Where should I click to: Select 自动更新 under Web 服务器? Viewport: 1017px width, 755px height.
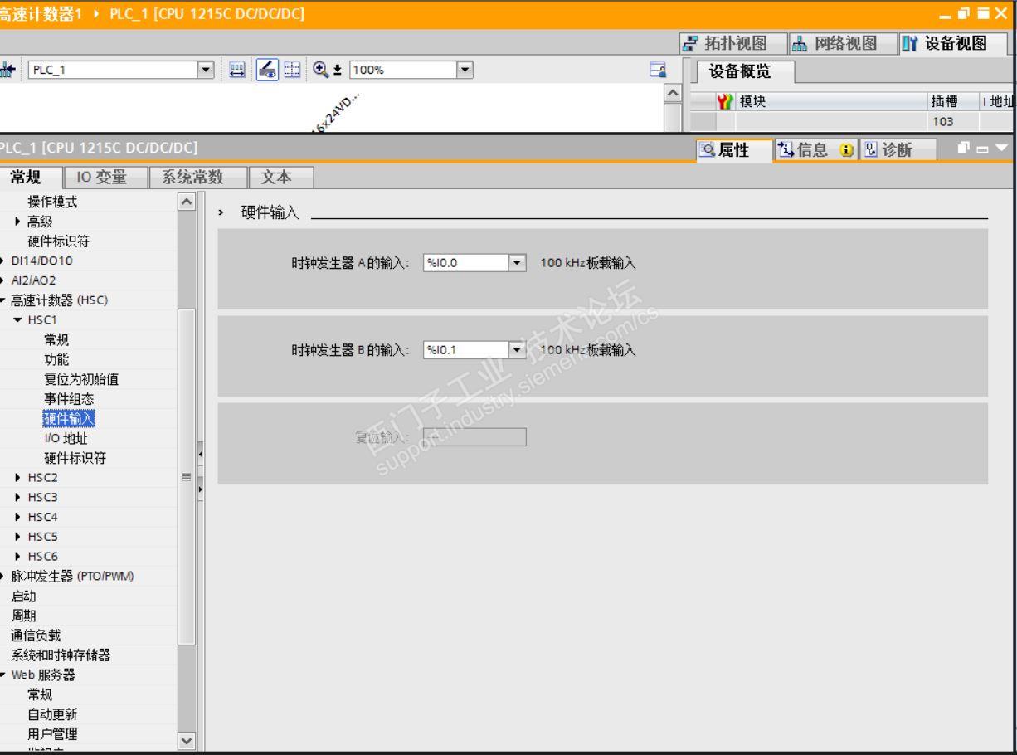[x=52, y=714]
